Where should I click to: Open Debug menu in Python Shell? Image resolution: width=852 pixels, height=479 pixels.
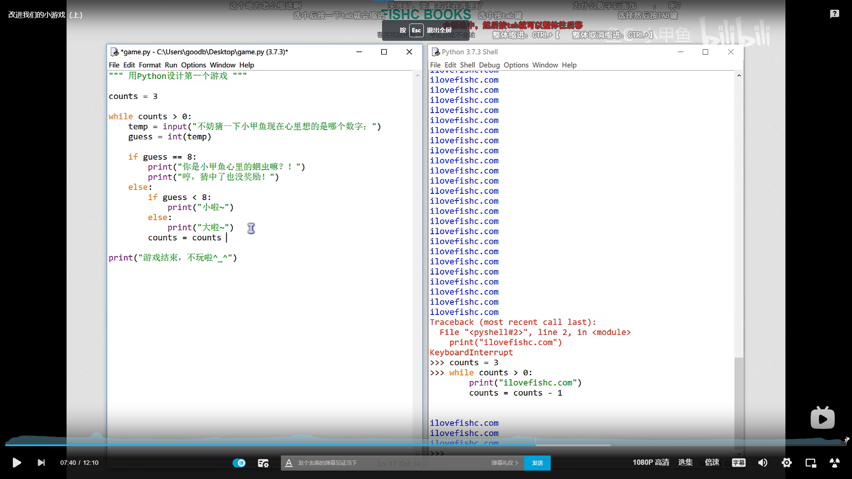pos(489,65)
